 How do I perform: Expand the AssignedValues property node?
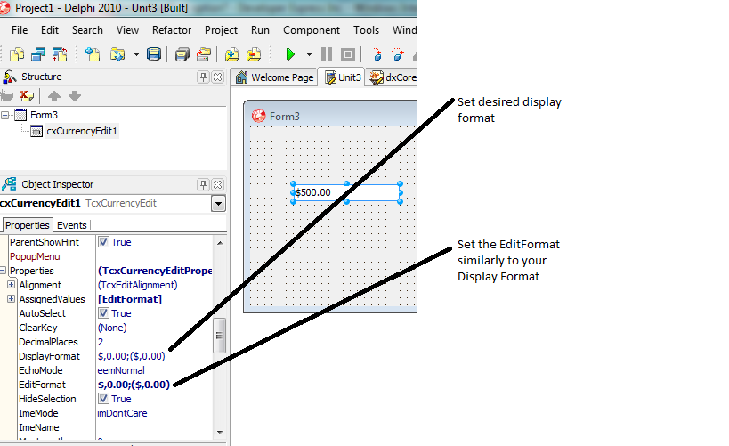tap(12, 299)
